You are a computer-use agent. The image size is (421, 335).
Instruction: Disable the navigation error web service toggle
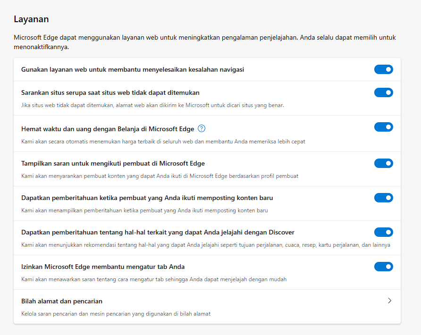pos(383,70)
